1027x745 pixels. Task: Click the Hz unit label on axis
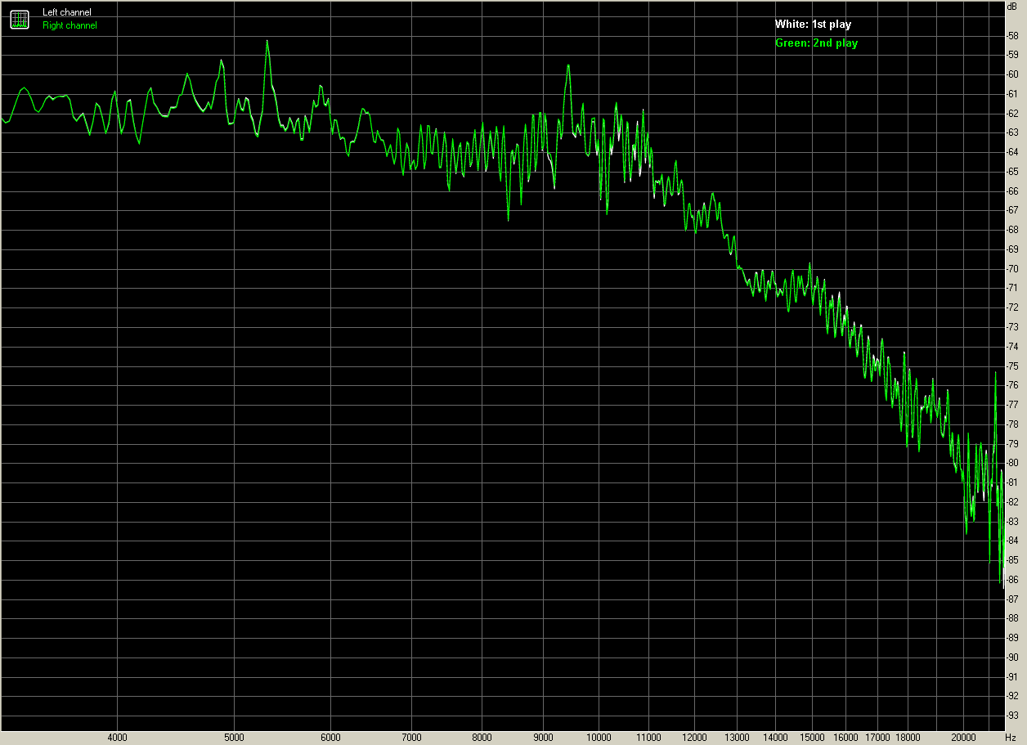pyautogui.click(x=1011, y=738)
